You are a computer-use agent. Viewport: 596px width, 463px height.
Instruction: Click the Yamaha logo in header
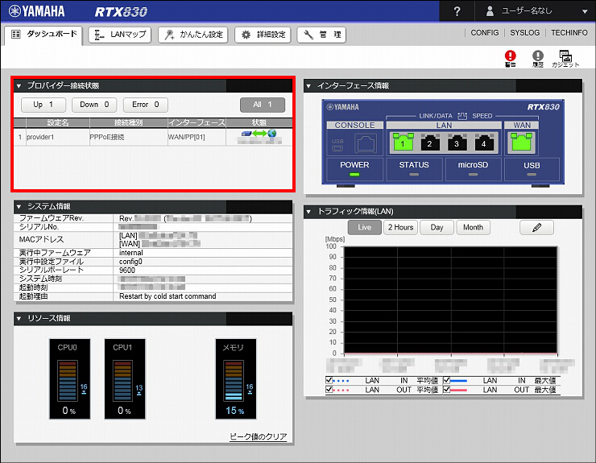tap(36, 11)
